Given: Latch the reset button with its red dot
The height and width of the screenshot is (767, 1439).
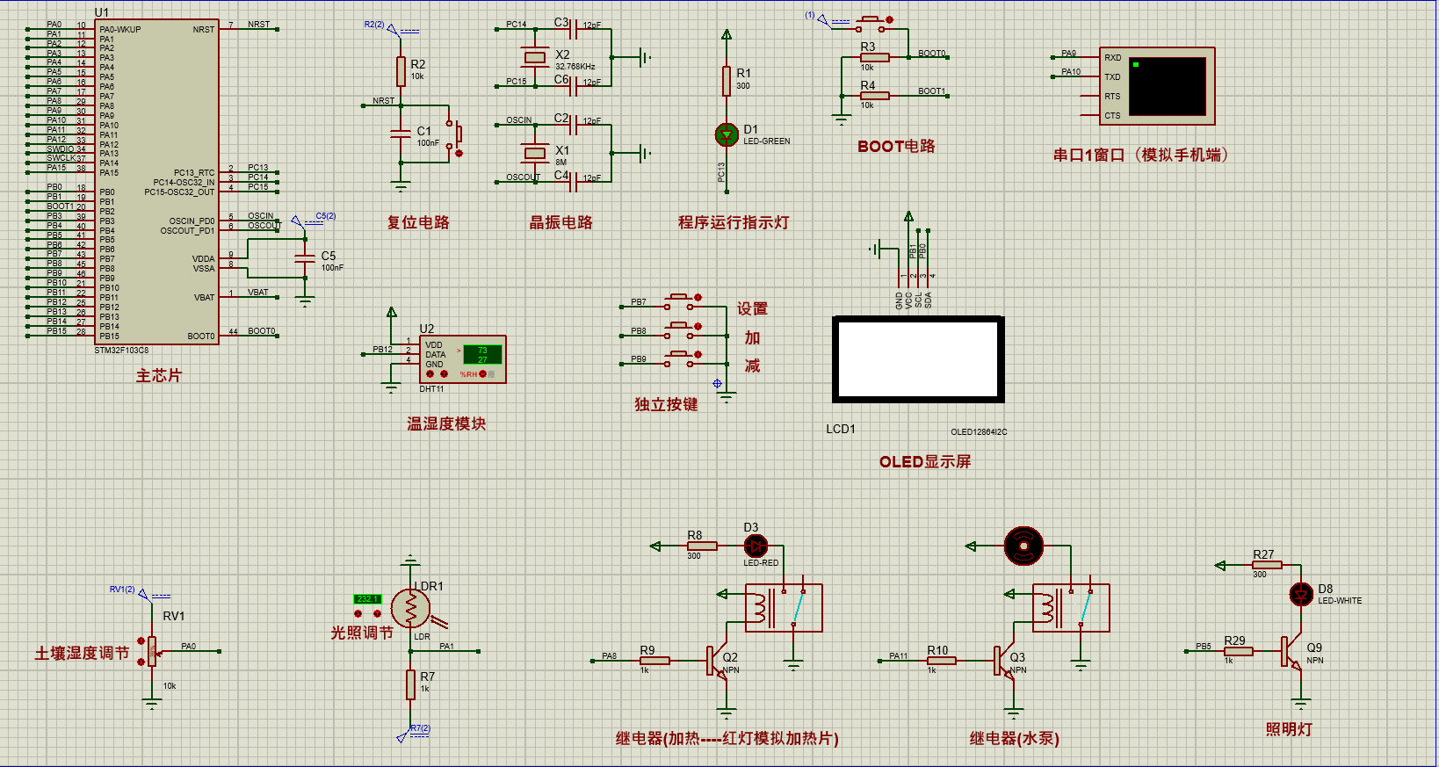Looking at the screenshot, I should coord(459,154).
